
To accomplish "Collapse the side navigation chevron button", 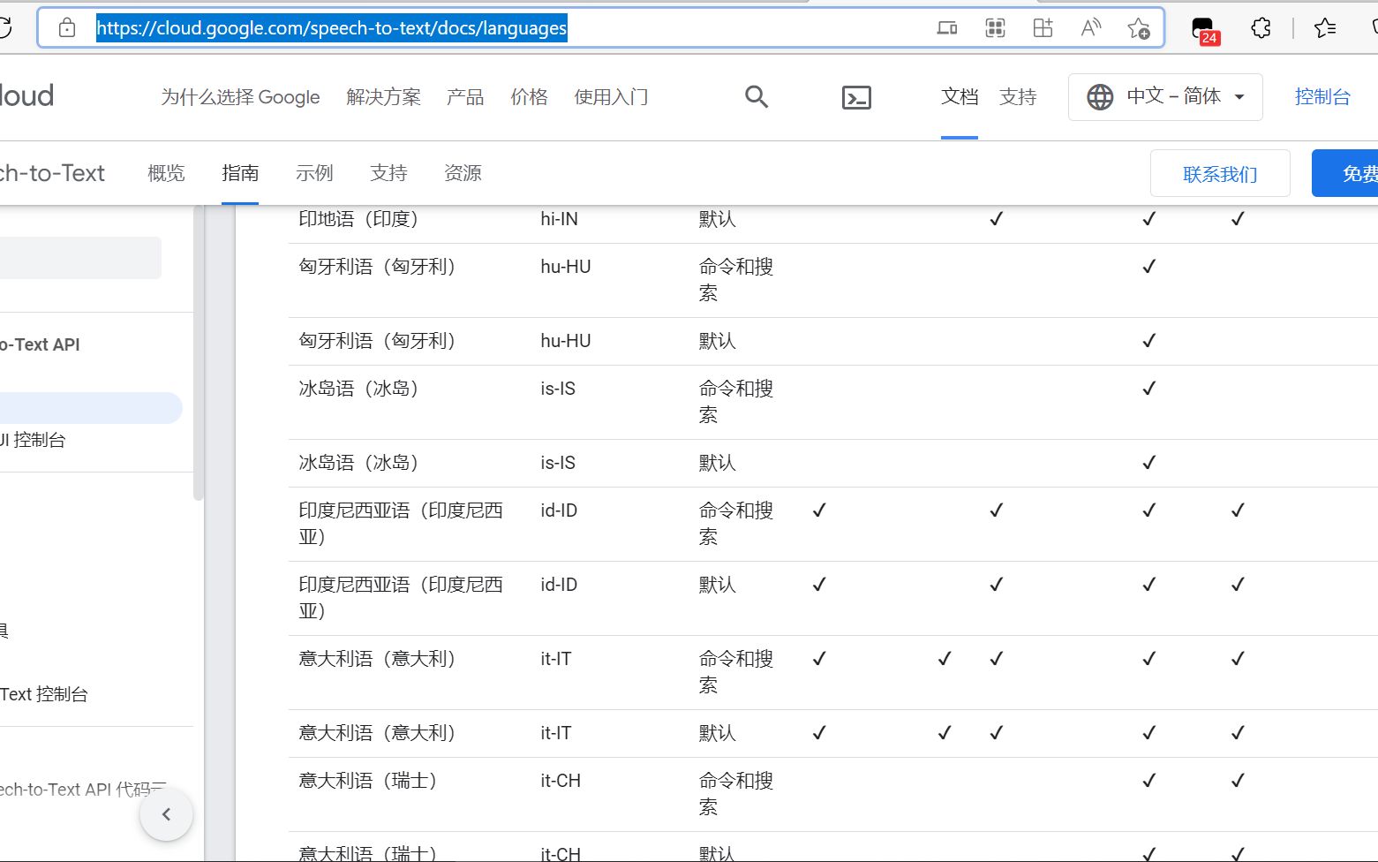I will [166, 814].
